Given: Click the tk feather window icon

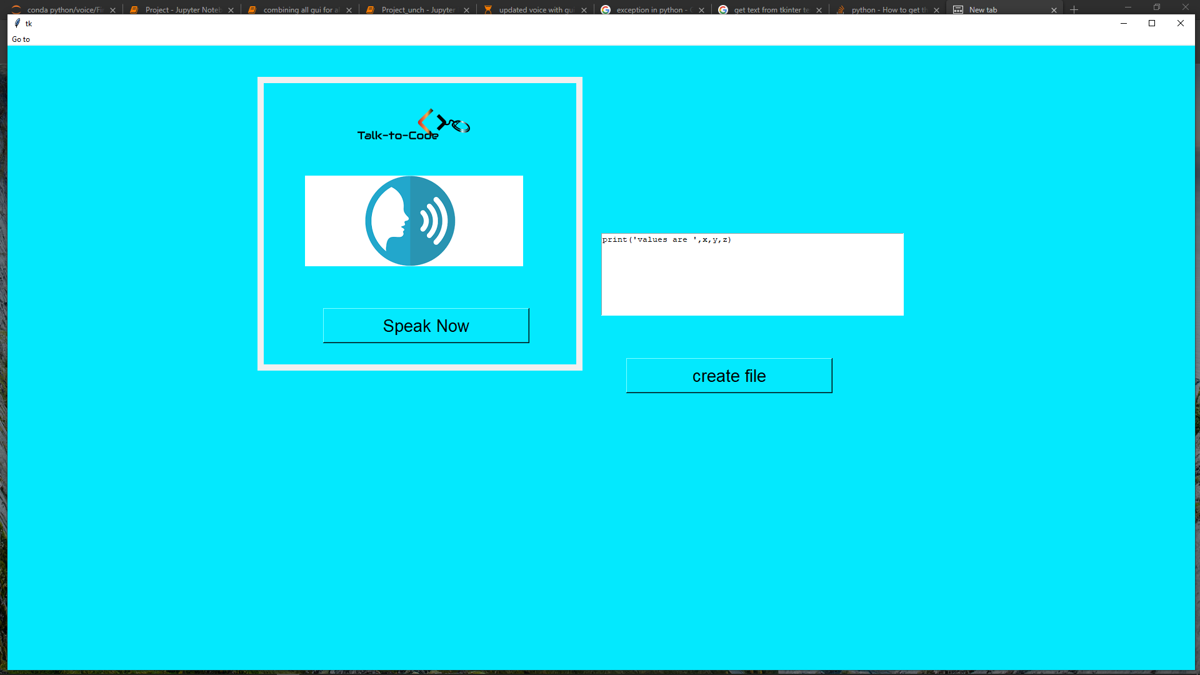Looking at the screenshot, I should 17,23.
